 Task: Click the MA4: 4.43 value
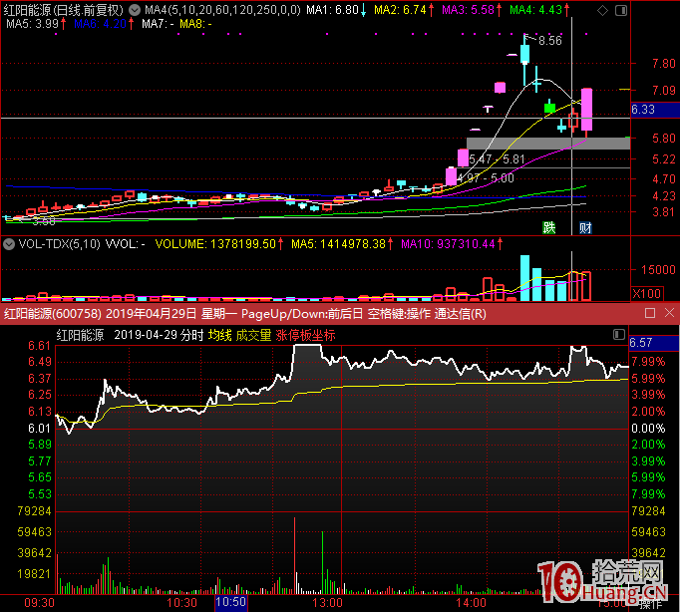coord(535,10)
